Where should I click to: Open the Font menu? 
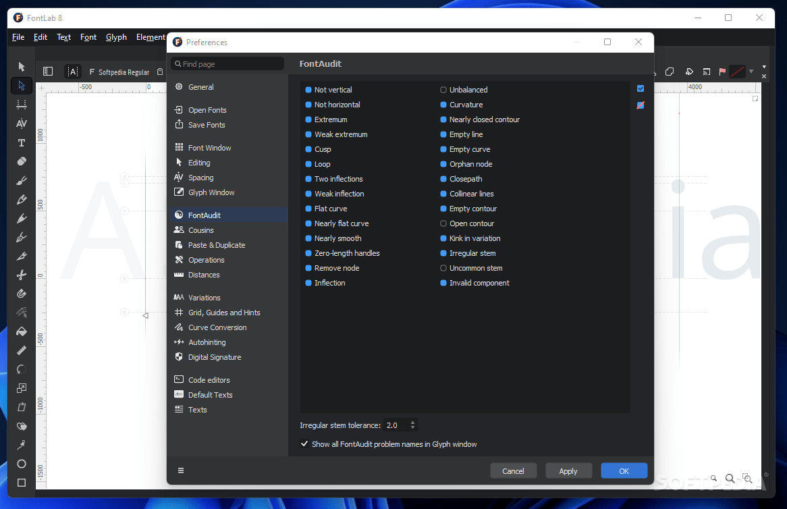tap(88, 37)
